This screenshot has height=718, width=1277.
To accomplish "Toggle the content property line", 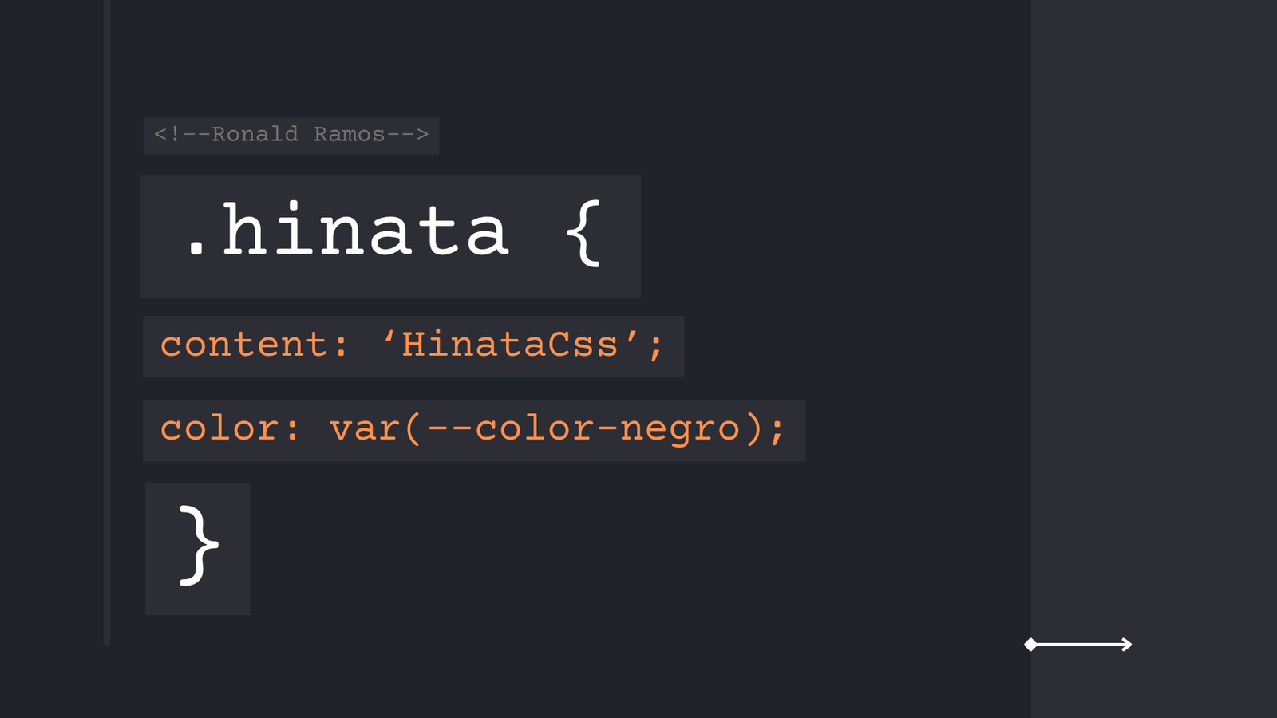I will (413, 345).
